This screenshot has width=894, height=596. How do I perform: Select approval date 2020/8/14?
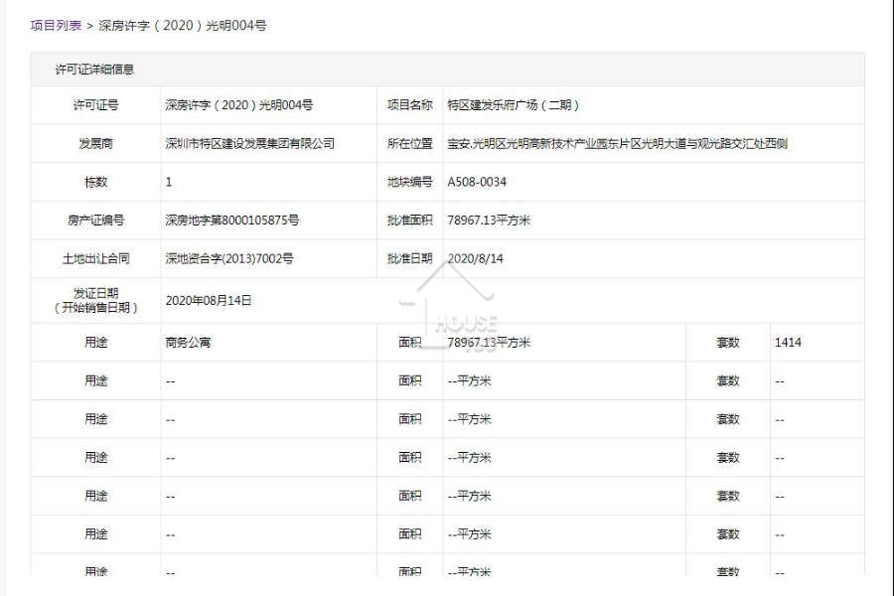476,259
